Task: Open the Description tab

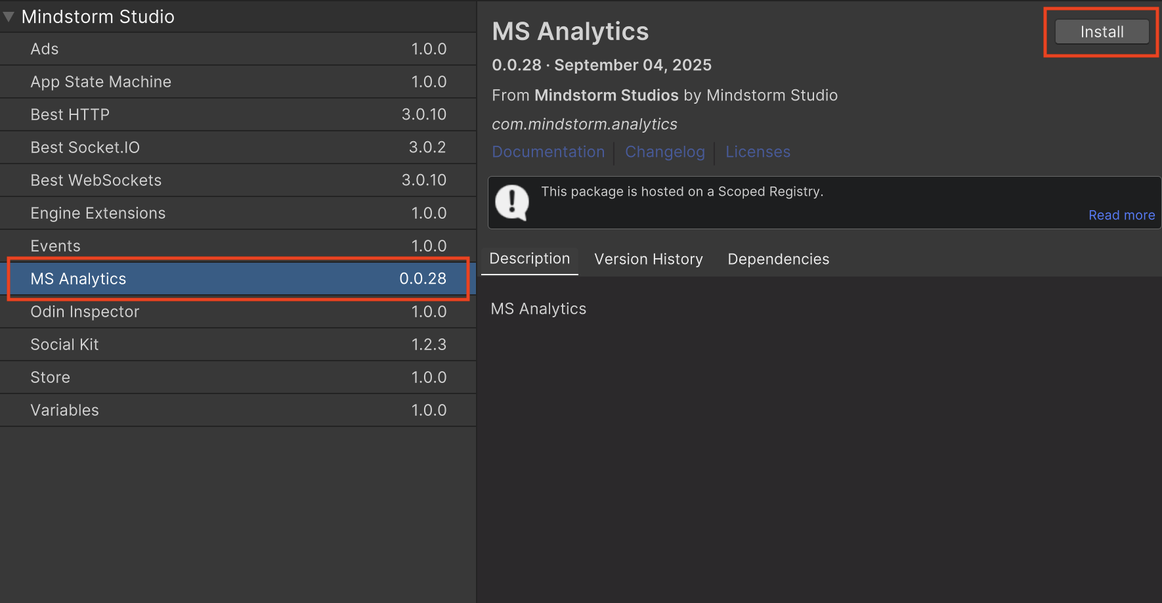Action: 529,259
